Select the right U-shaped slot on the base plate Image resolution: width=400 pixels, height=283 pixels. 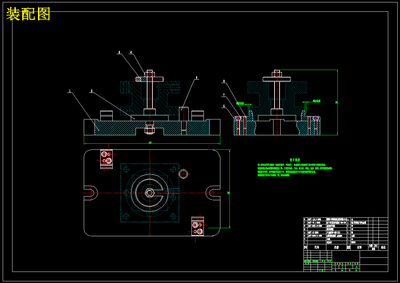click(x=213, y=193)
